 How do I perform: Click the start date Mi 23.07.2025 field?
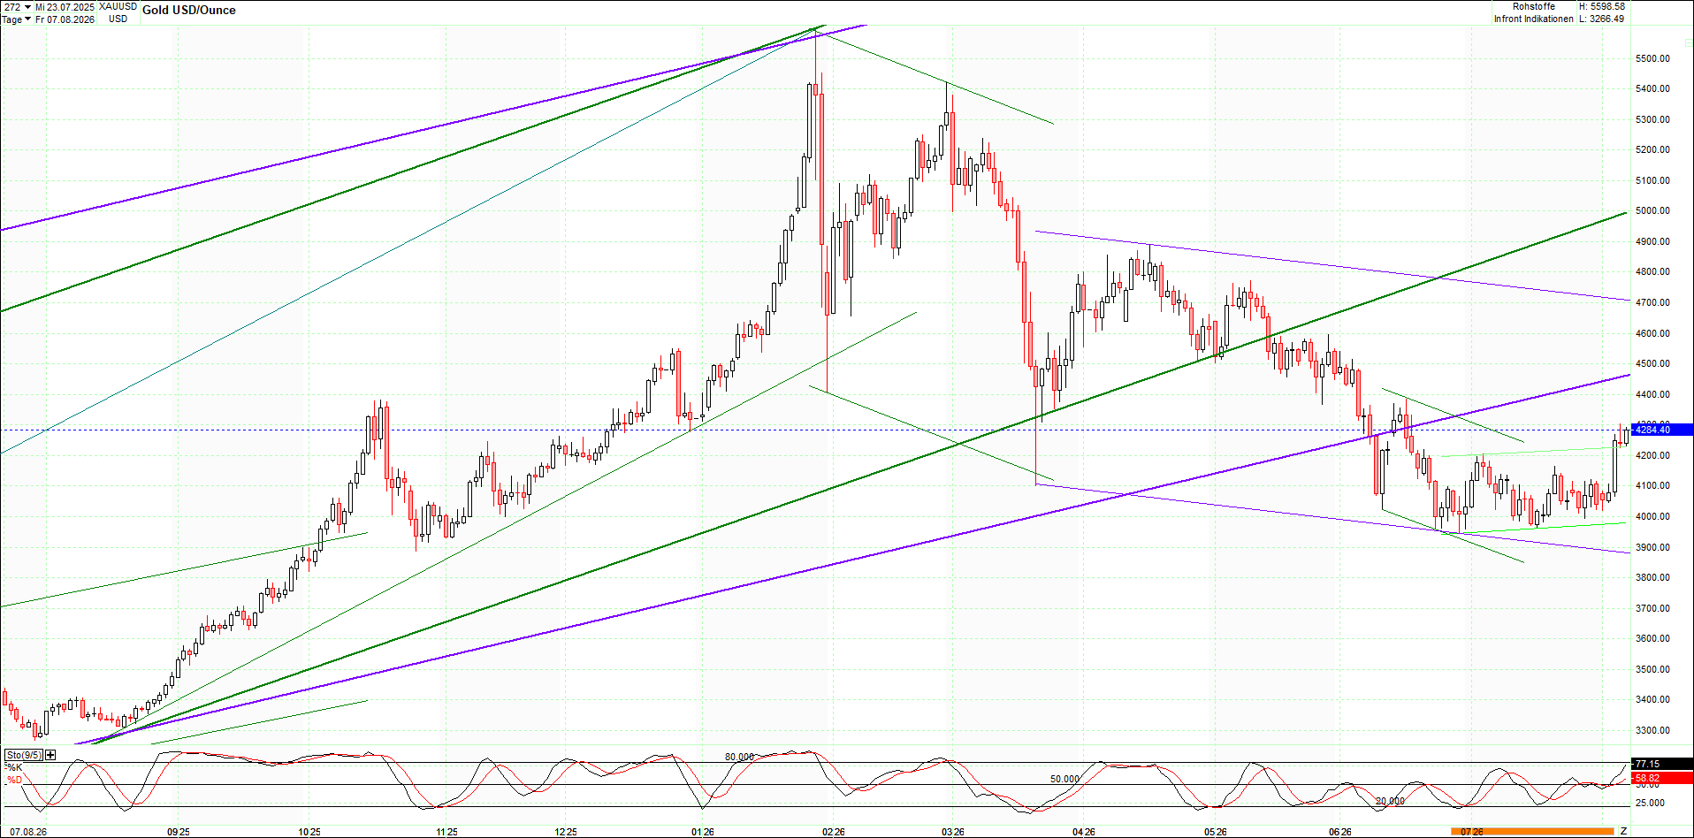point(65,6)
